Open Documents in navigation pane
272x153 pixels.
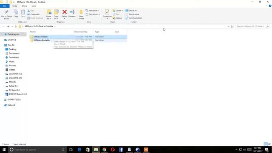[x=14, y=54]
